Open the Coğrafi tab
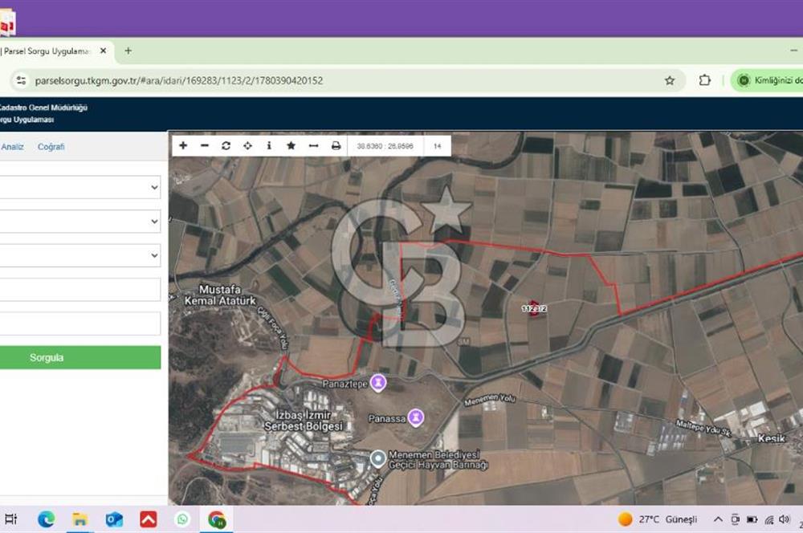This screenshot has width=803, height=533. (51, 147)
